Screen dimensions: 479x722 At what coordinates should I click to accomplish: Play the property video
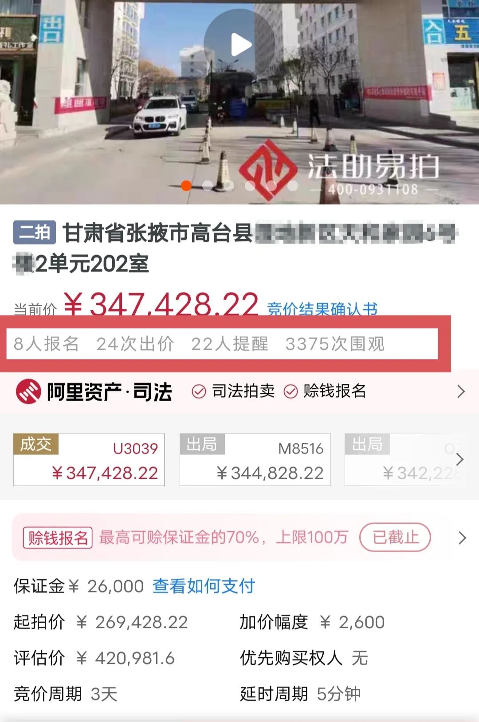point(239,44)
